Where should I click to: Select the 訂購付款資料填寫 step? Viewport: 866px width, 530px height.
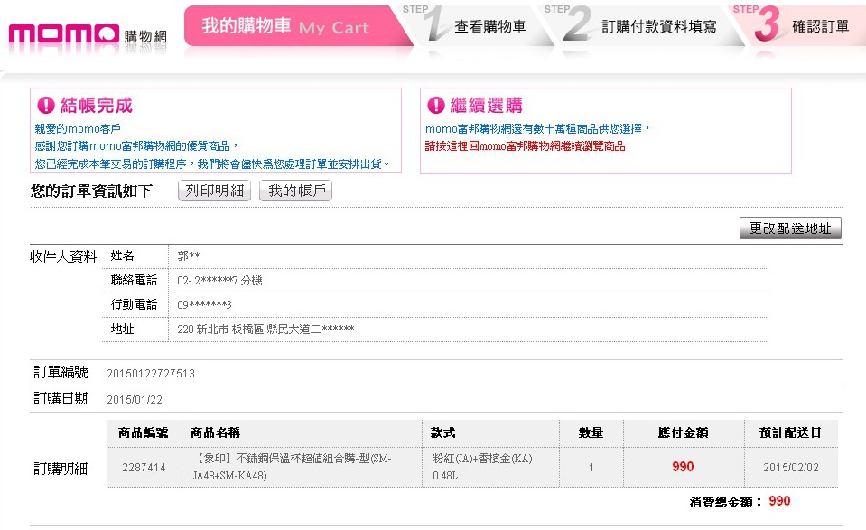coord(659,27)
